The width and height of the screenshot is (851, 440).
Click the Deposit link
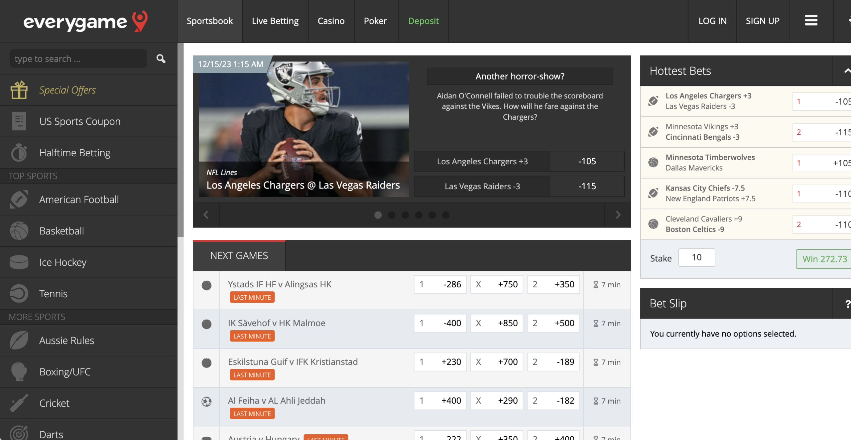click(x=423, y=21)
